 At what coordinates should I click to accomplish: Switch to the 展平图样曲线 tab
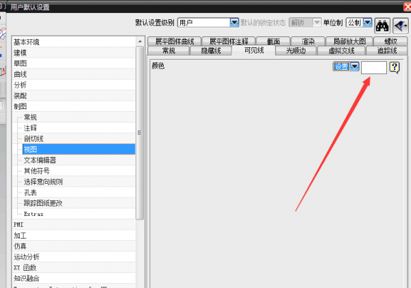point(174,41)
